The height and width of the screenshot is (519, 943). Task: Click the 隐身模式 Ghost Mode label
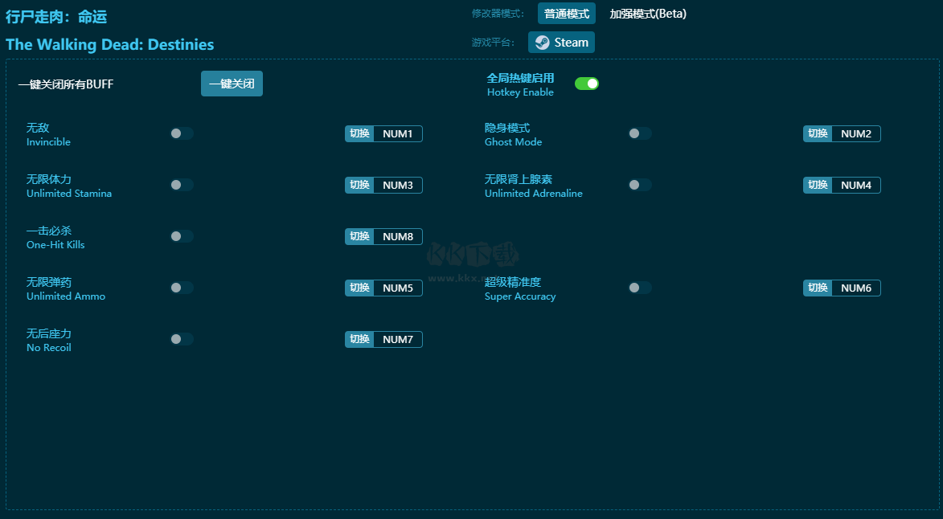513,134
